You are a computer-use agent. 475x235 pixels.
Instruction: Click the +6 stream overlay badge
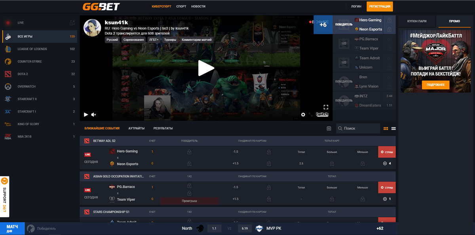(x=323, y=25)
